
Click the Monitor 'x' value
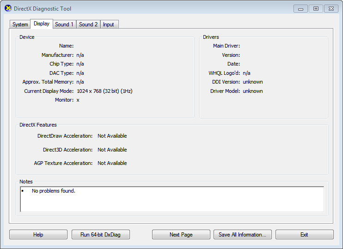pos(78,100)
